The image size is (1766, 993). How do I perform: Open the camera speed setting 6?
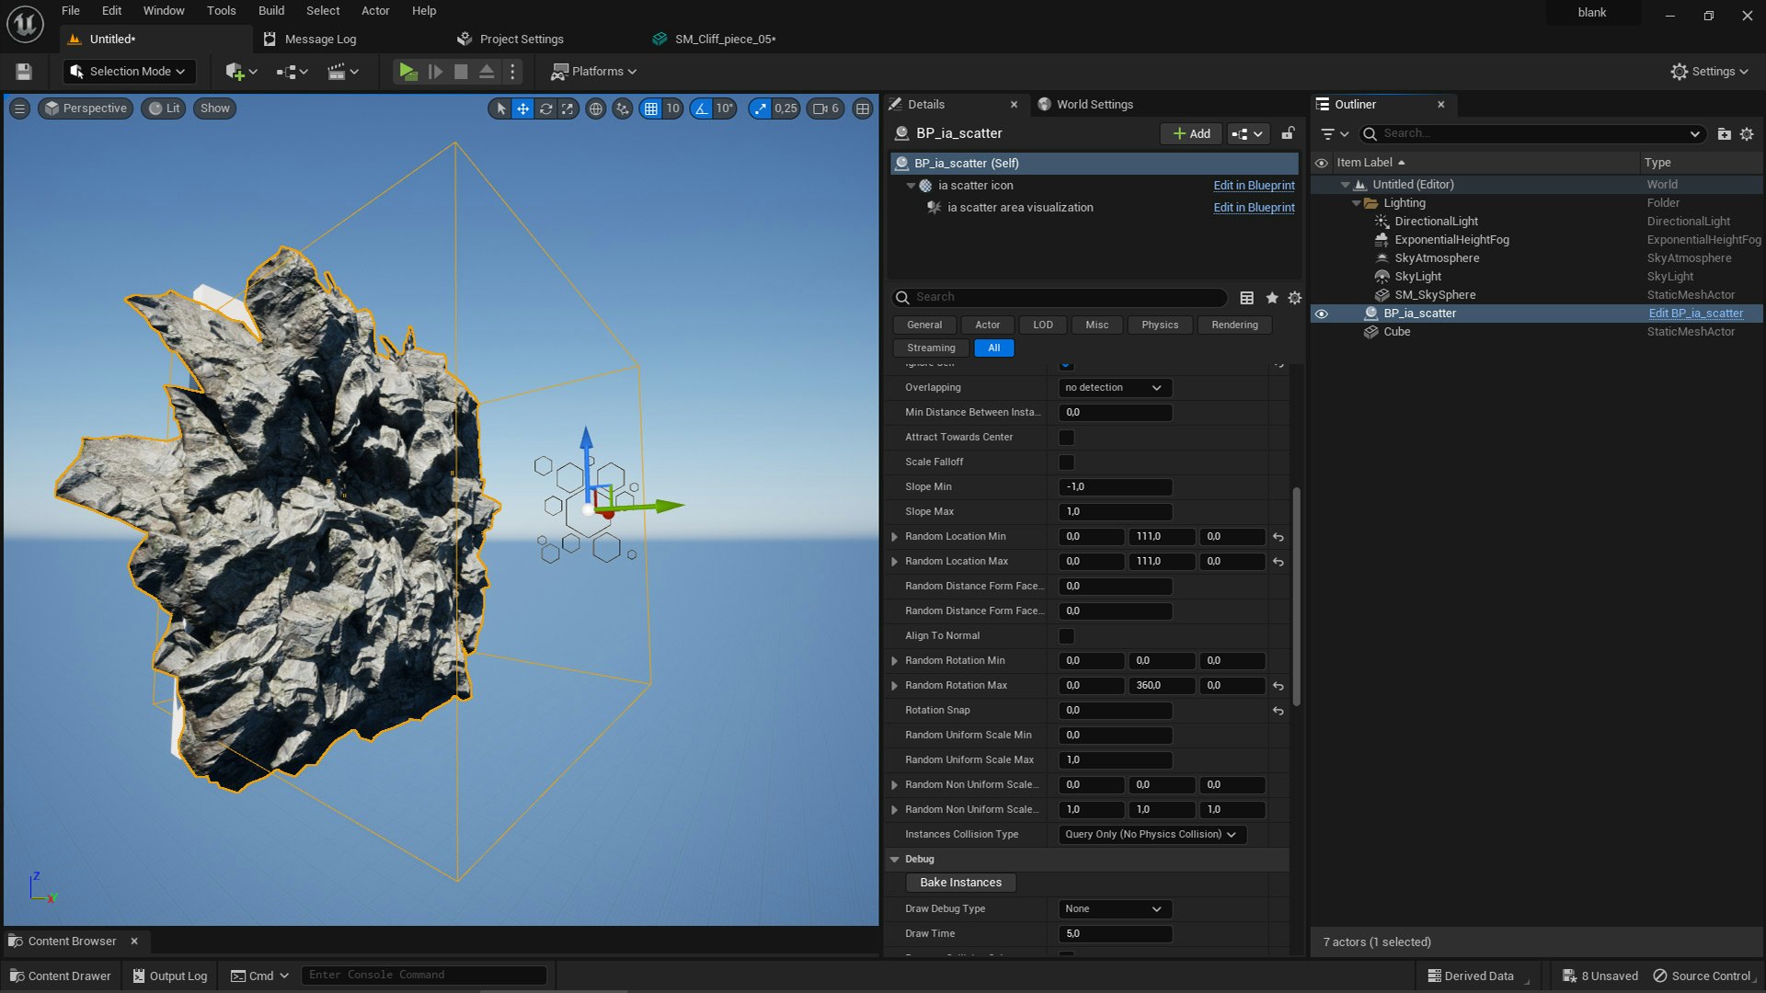point(825,108)
